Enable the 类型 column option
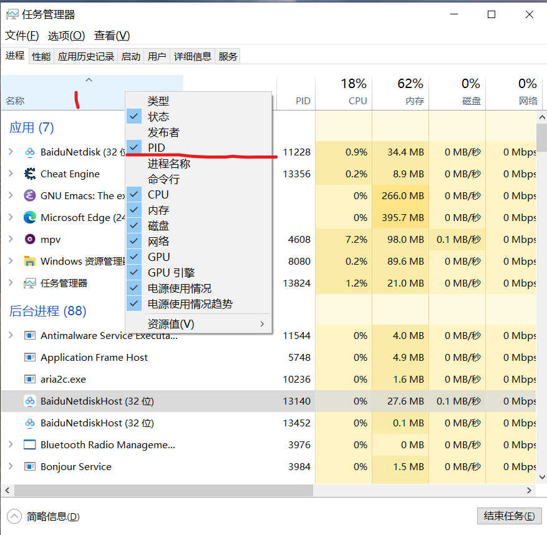Screen dimensions: 547x535 click(x=198, y=101)
